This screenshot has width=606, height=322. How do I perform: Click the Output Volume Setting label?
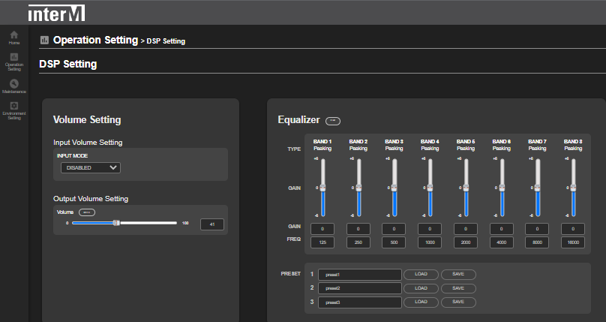pos(91,199)
